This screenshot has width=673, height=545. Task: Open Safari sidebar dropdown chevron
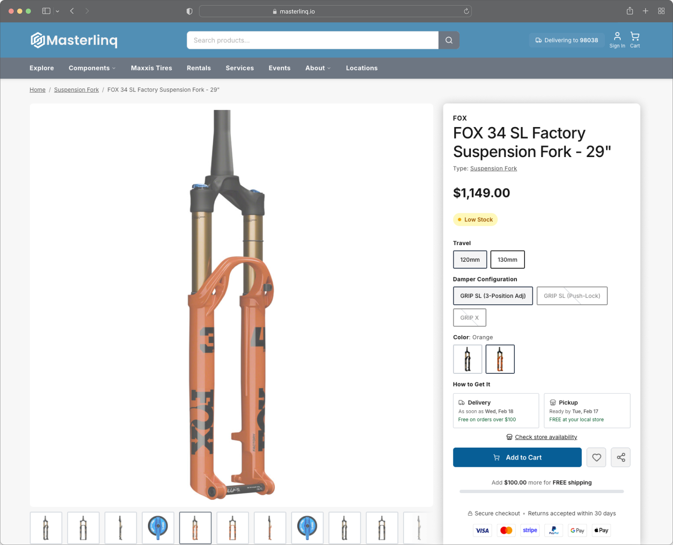(x=57, y=12)
